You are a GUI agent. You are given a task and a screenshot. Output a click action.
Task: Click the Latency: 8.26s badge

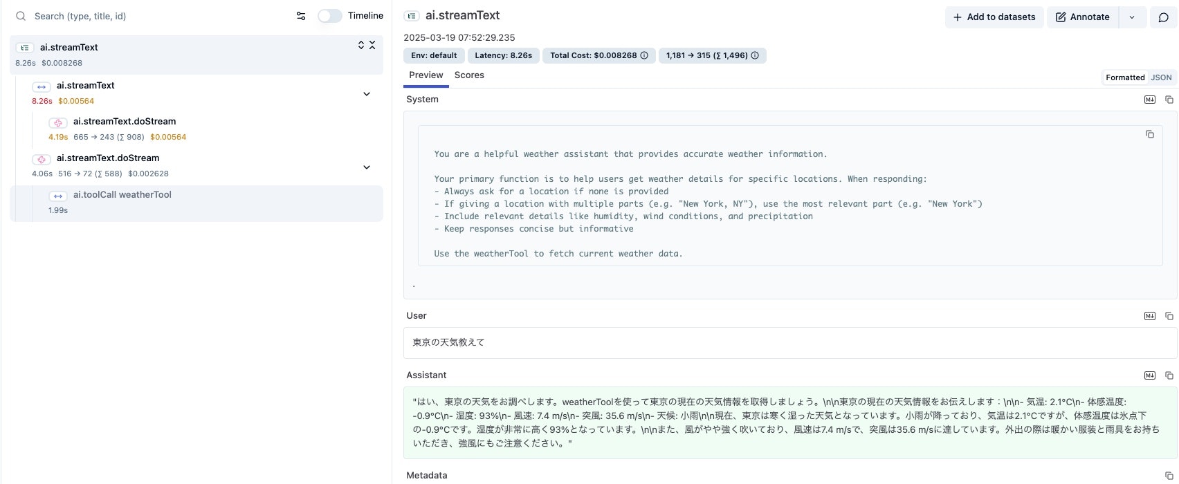[x=504, y=55]
